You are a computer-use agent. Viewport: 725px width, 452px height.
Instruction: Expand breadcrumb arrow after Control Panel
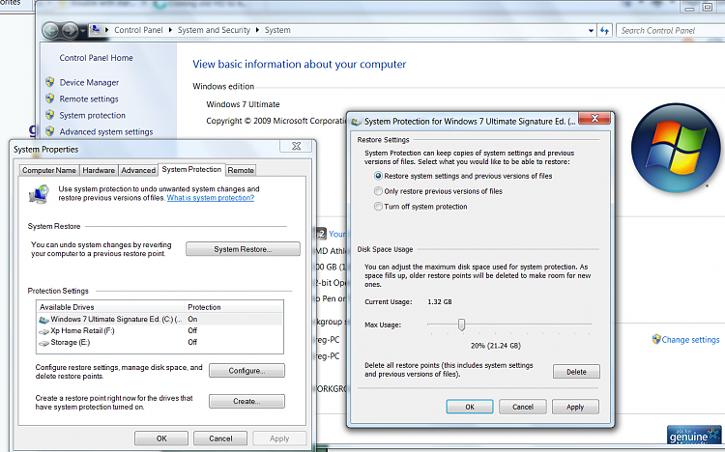(170, 30)
